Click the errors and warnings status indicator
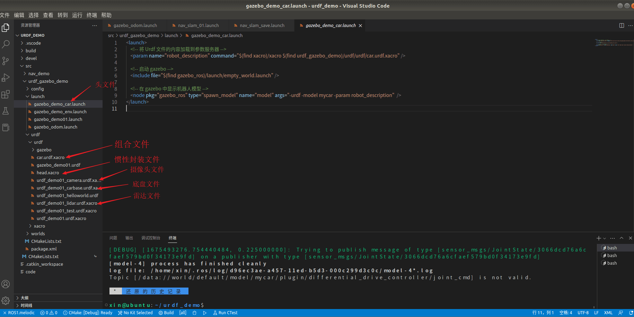This screenshot has width=634, height=317. coord(49,313)
